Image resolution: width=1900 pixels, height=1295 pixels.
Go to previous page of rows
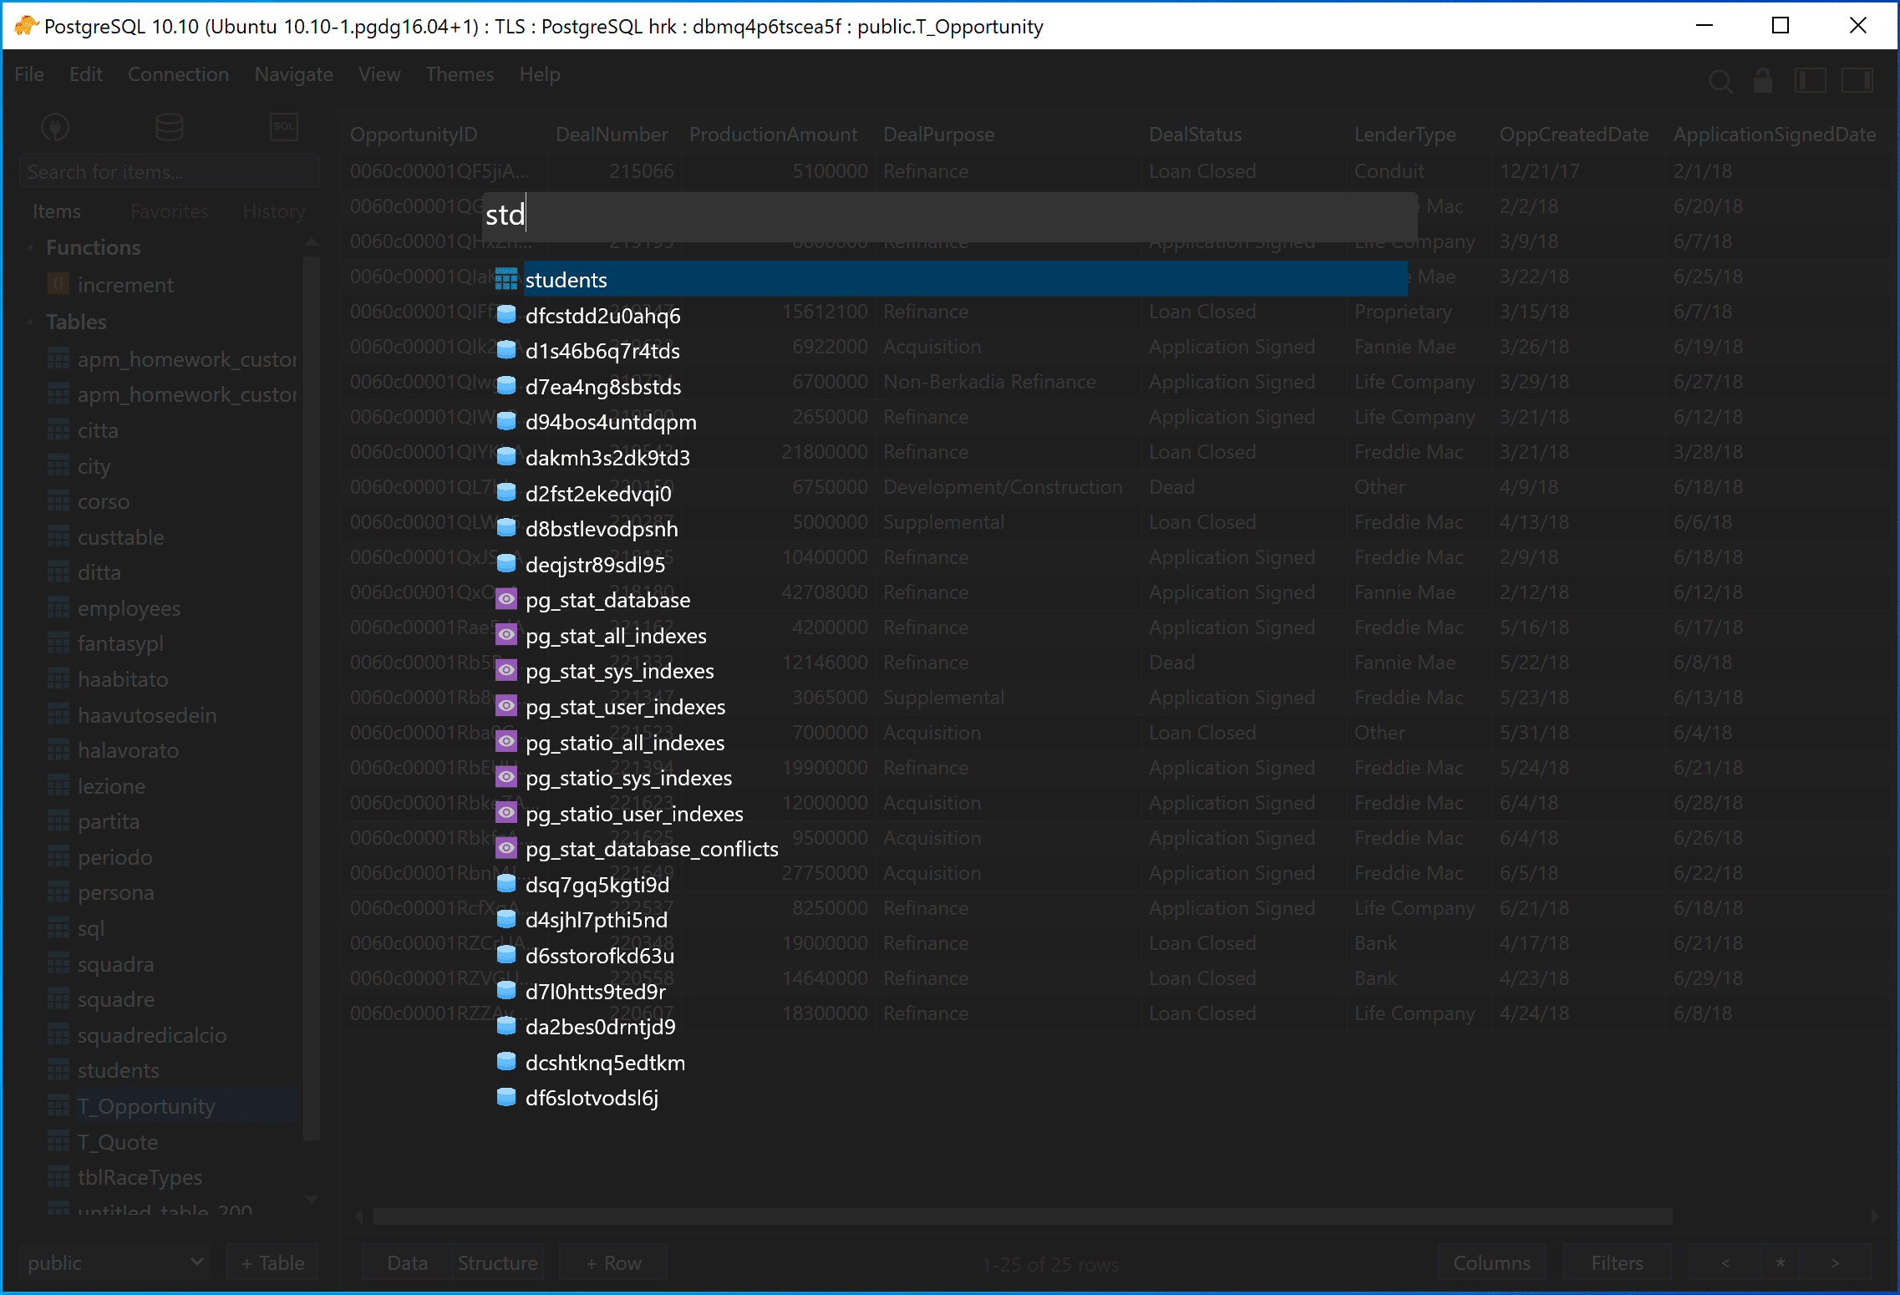pos(1725,1262)
